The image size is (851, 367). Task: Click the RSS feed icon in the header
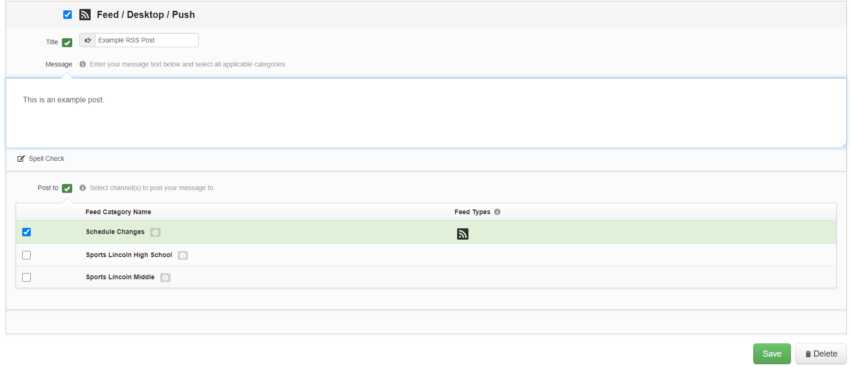[85, 15]
